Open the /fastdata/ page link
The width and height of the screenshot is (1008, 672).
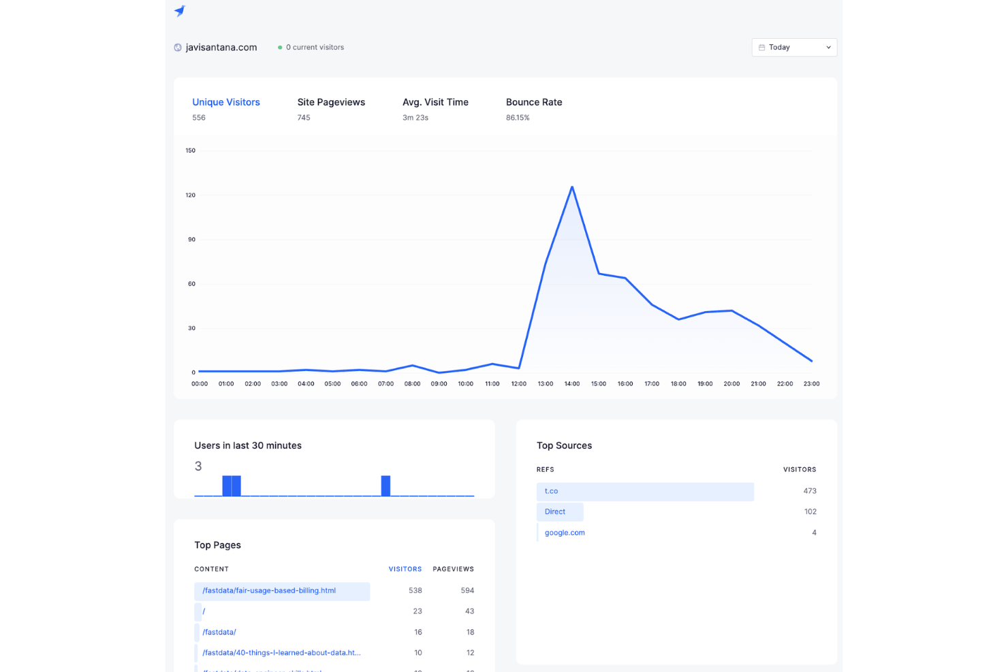219,632
